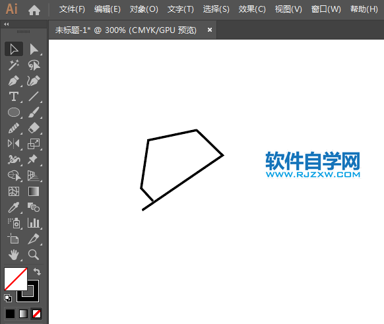This screenshot has height=324, width=384.
Task: Select the Perspective Grid tool
Action: click(x=34, y=176)
